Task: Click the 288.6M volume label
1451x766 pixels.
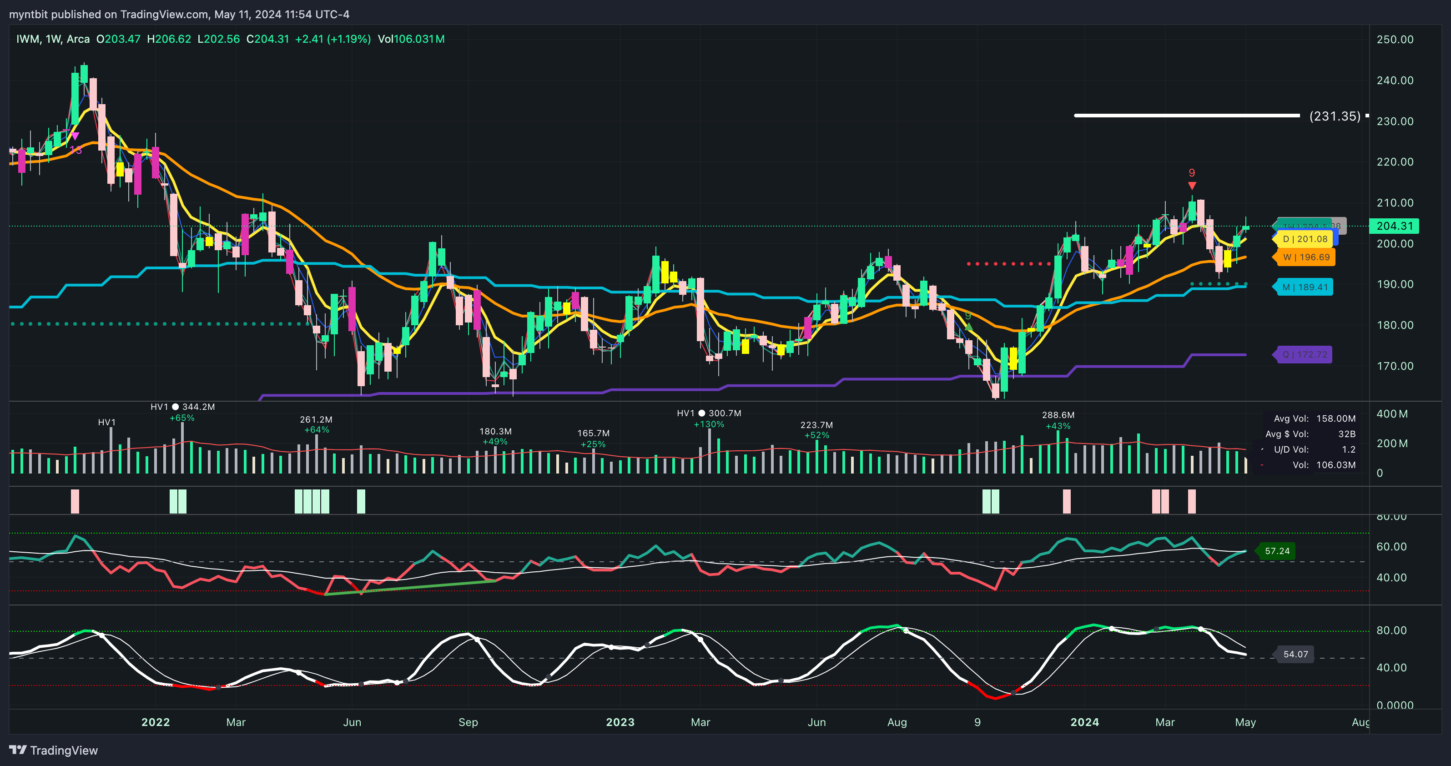Action: coord(1058,415)
